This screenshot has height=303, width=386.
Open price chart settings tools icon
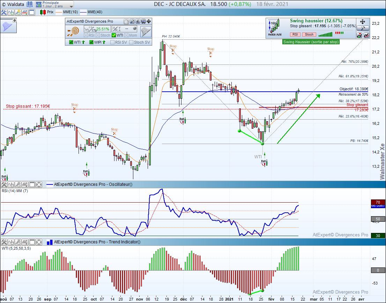click(4, 12)
